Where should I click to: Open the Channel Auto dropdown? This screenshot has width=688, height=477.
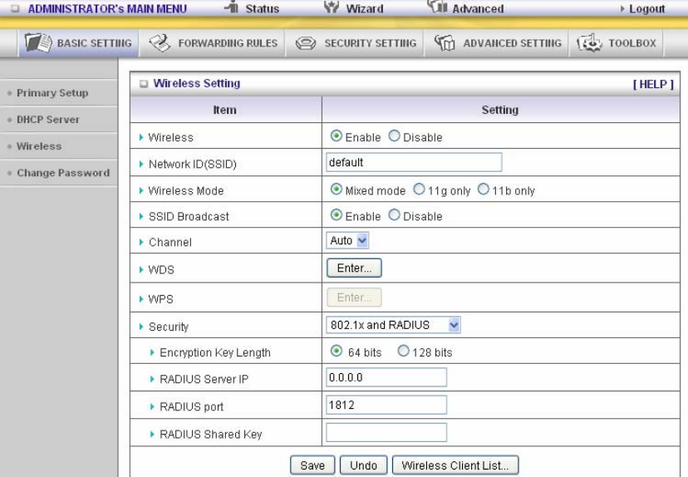click(x=347, y=240)
